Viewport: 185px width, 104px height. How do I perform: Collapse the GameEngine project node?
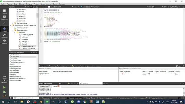10,25
